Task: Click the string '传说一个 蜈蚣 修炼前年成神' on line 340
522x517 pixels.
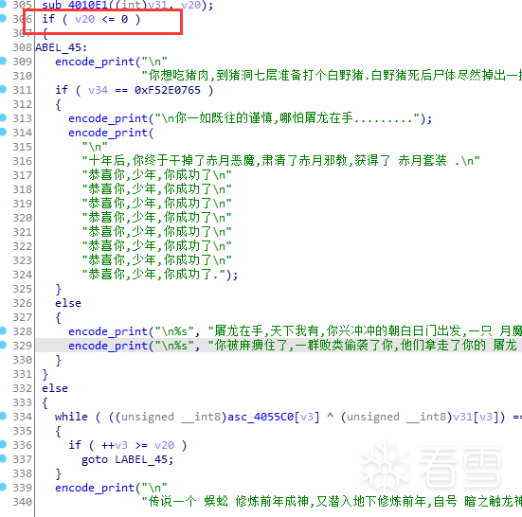Action: click(228, 501)
